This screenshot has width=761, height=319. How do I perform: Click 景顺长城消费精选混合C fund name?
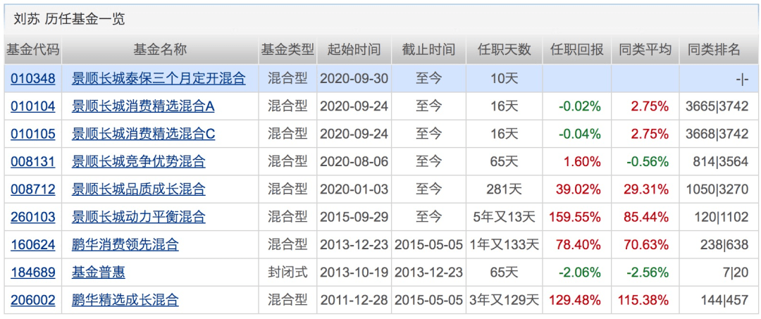tap(143, 134)
